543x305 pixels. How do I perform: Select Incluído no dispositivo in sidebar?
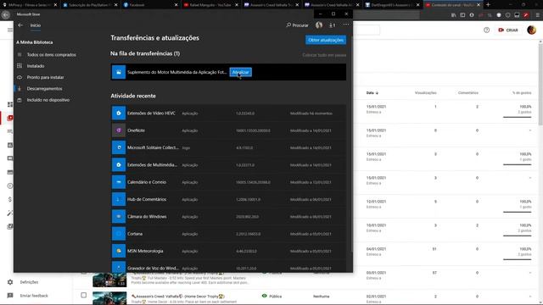point(48,100)
